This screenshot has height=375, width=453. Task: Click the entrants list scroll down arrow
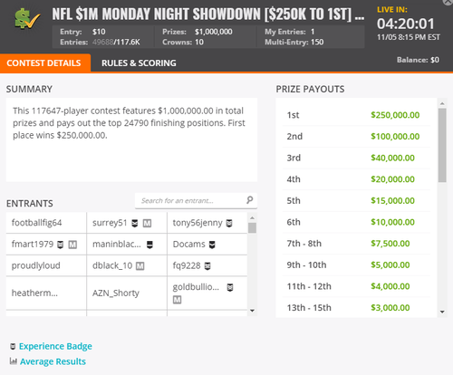pyautogui.click(x=253, y=311)
